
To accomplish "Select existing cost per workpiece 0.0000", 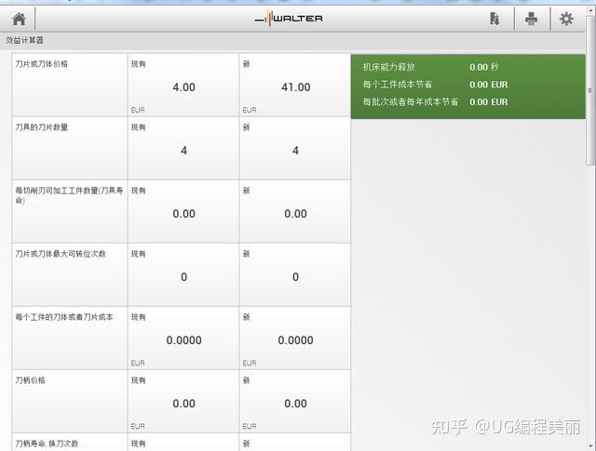I will pyautogui.click(x=183, y=338).
